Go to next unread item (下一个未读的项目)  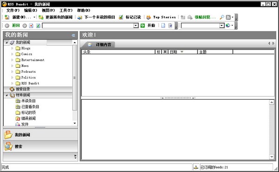pyautogui.click(x=96, y=17)
